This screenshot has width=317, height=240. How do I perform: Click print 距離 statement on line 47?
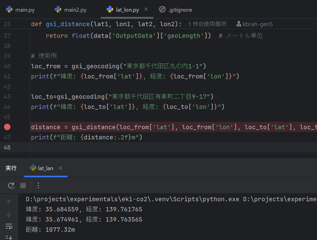[x=87, y=137]
